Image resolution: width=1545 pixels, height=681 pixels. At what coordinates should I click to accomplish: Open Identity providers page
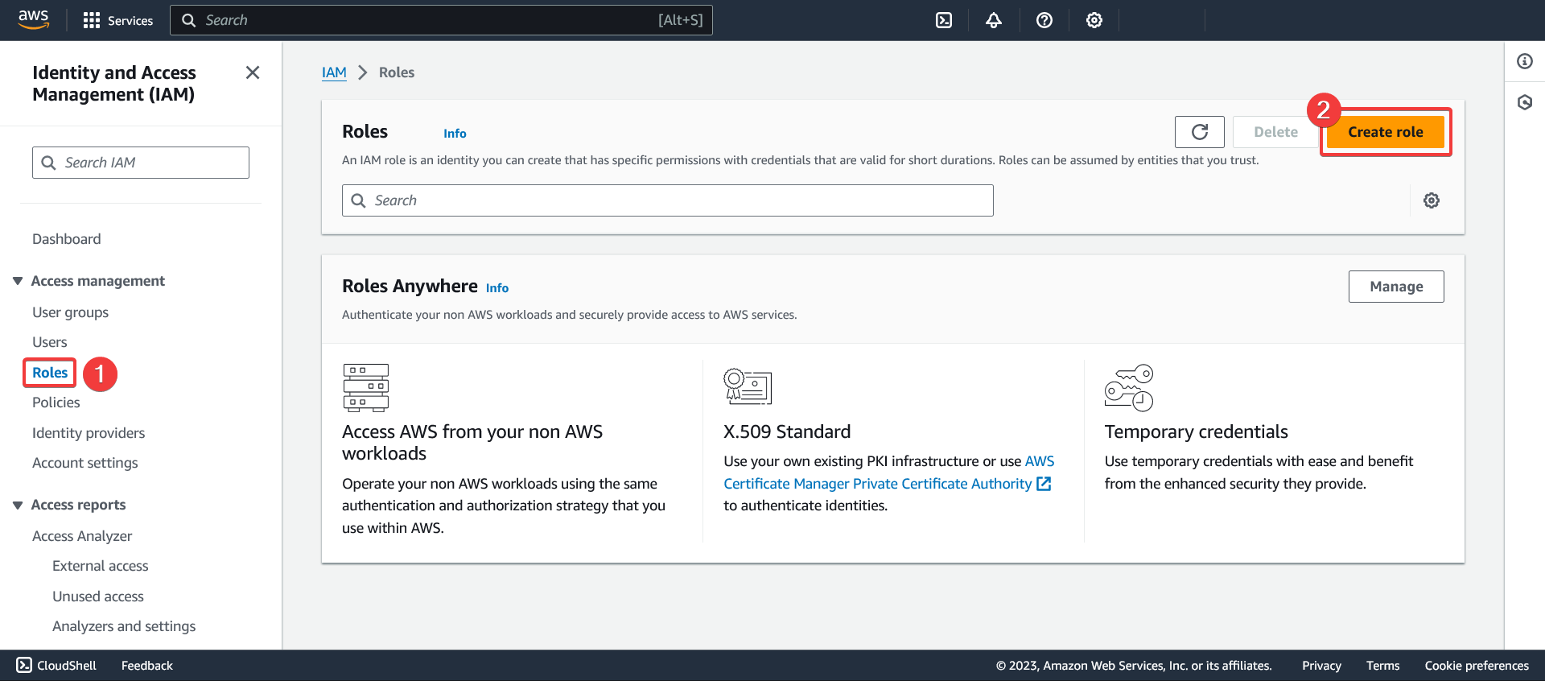(x=89, y=433)
